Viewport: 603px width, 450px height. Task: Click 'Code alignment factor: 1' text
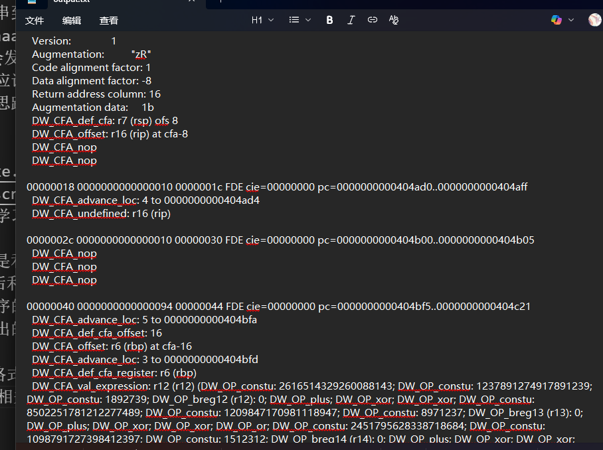tap(91, 68)
